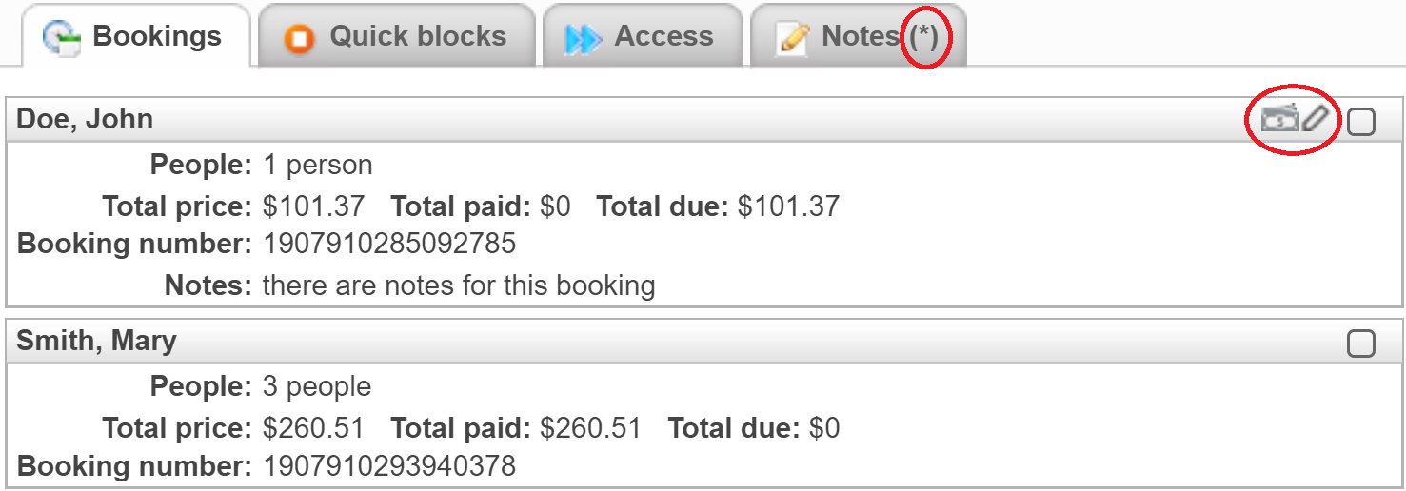Viewport: 1406px width, 491px height.
Task: Click the clock icon on Bookings tab
Action: click(63, 37)
